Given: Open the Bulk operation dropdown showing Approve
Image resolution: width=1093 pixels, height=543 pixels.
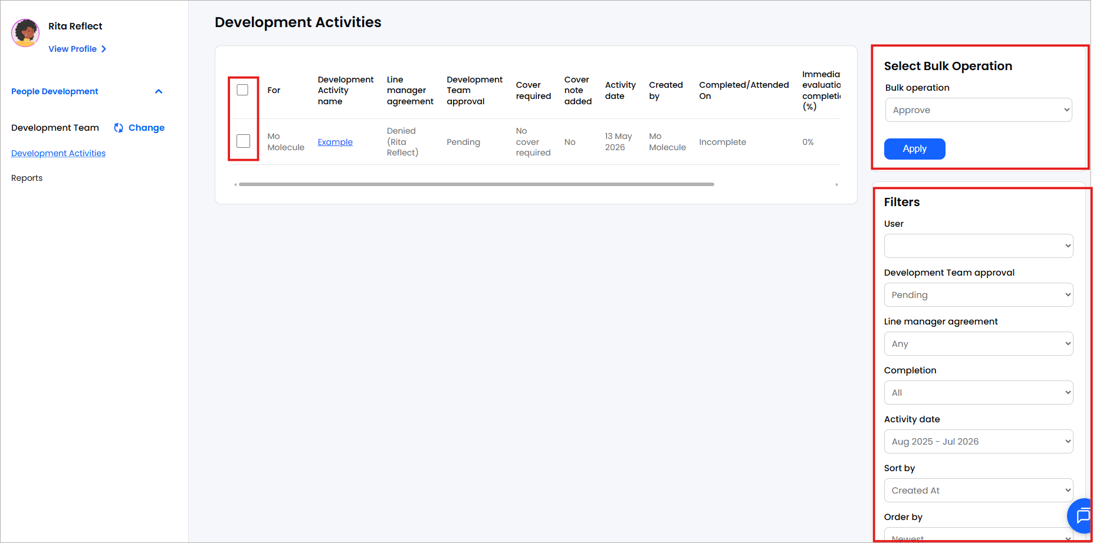Looking at the screenshot, I should coord(978,110).
